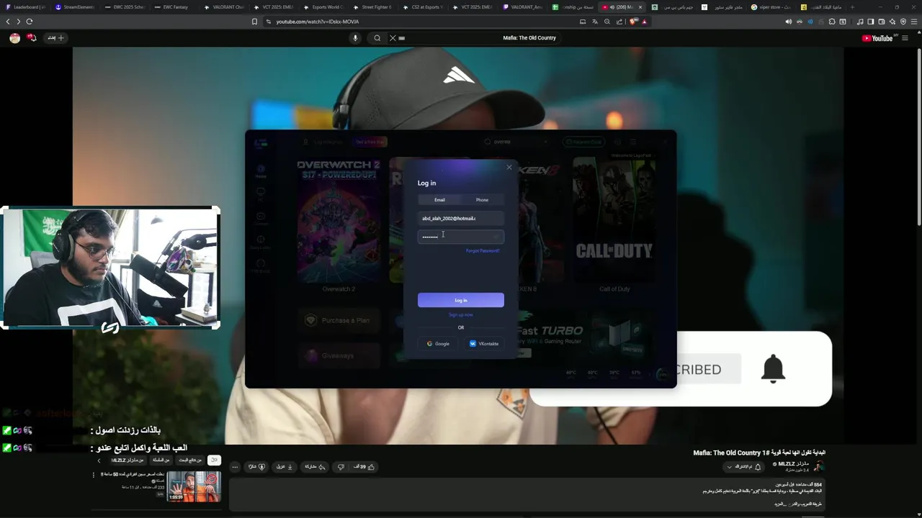Click the bookmark icon left of the URL
This screenshot has width=922, height=518.
(x=254, y=22)
